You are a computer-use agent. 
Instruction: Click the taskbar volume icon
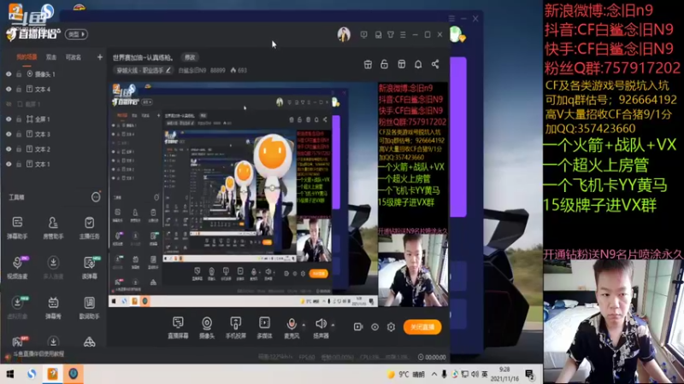click(x=475, y=375)
